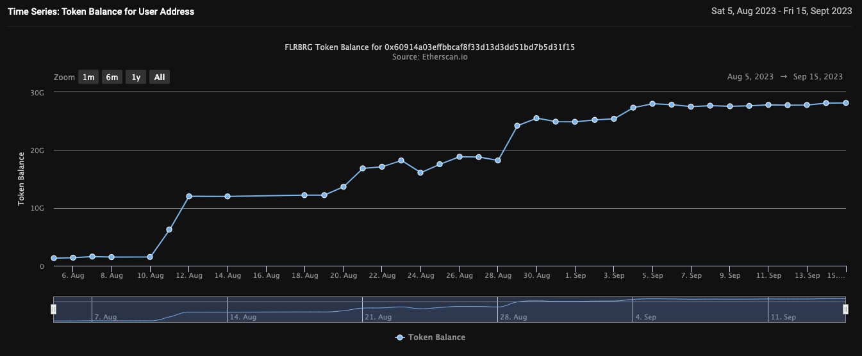The image size is (862, 356).
Task: Click the data point at 12 Aug
Action: point(188,197)
